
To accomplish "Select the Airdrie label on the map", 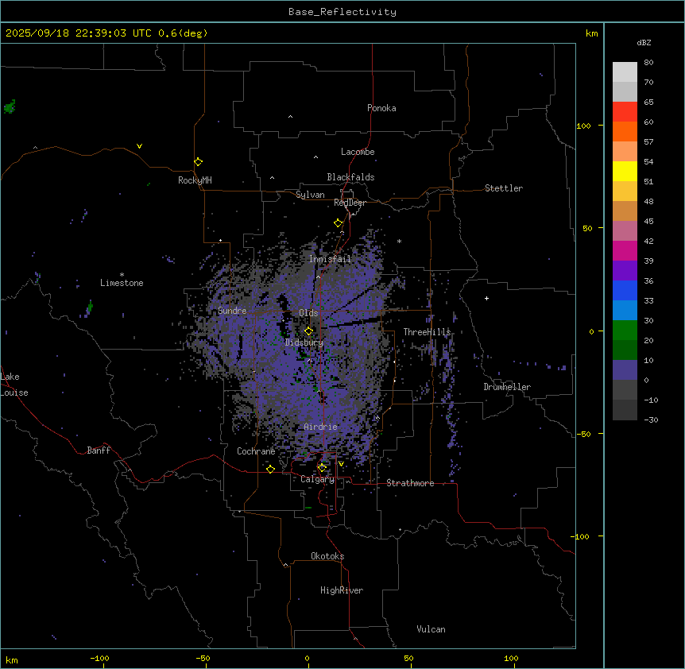I will coord(320,427).
